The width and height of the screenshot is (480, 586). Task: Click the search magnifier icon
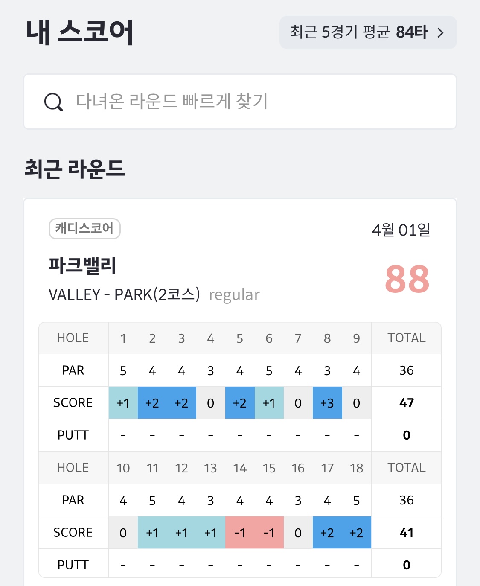point(53,102)
